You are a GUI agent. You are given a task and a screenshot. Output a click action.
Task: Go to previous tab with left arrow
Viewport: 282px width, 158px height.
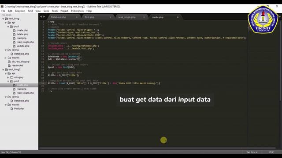(x=41, y=17)
